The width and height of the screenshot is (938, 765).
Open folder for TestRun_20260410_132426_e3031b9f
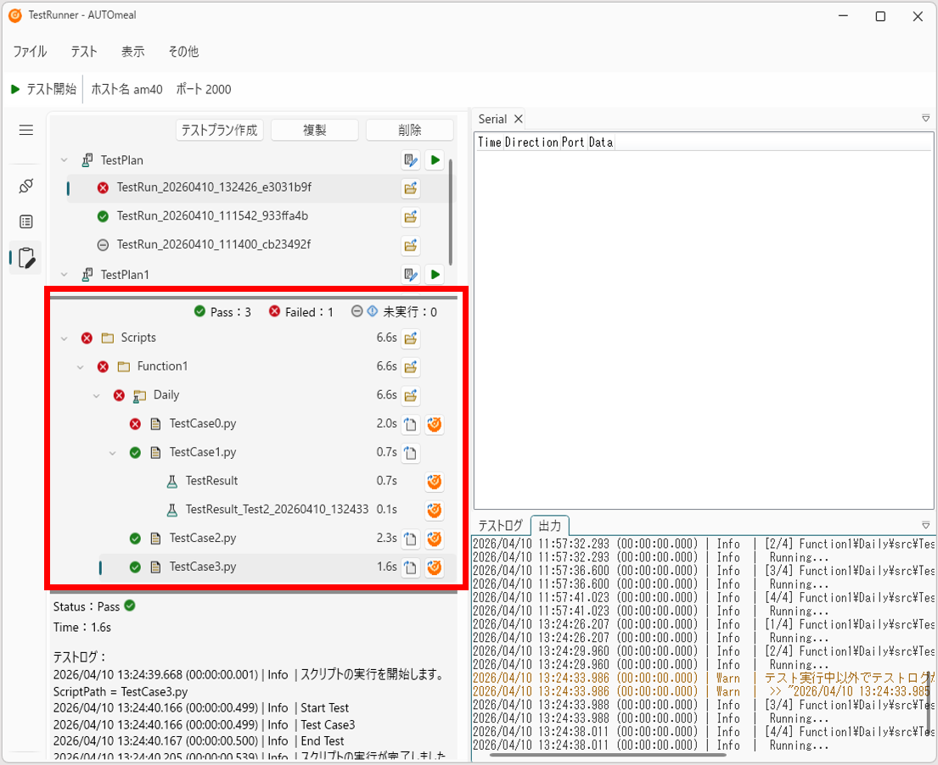coord(410,187)
